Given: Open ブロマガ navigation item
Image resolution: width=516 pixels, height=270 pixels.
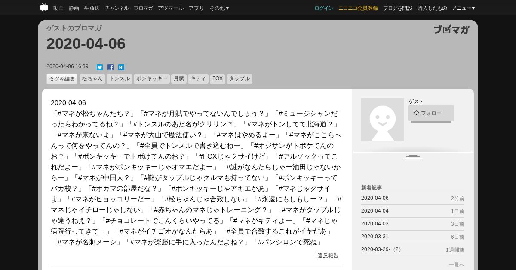Looking at the screenshot, I should [143, 8].
